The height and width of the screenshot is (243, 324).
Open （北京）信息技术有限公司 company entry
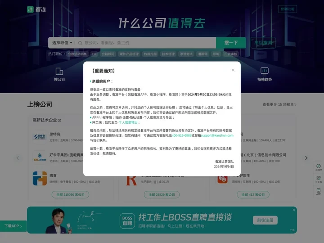tap(264, 155)
